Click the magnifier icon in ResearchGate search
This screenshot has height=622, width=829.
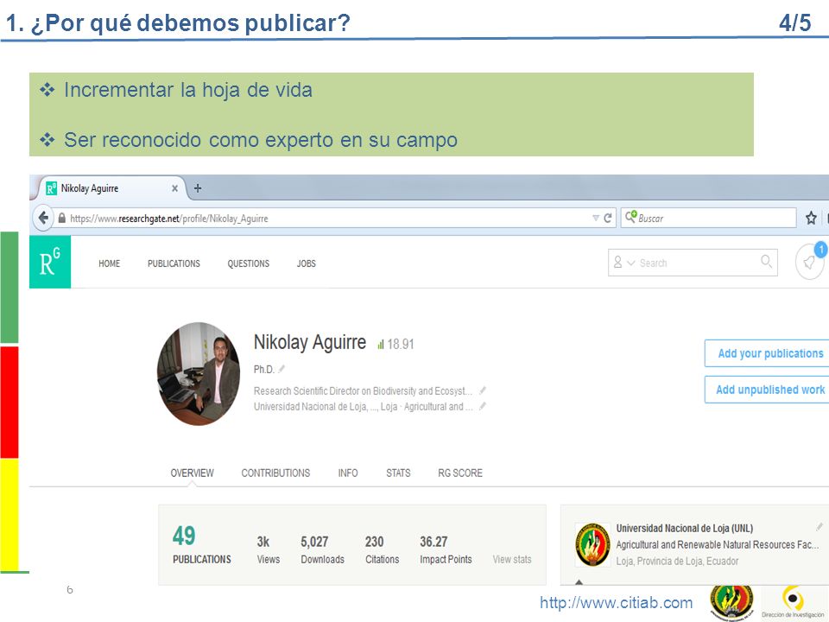point(766,261)
